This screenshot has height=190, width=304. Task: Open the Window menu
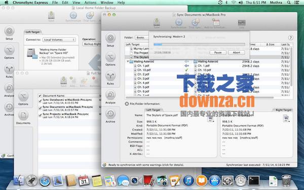[x=107, y=3]
